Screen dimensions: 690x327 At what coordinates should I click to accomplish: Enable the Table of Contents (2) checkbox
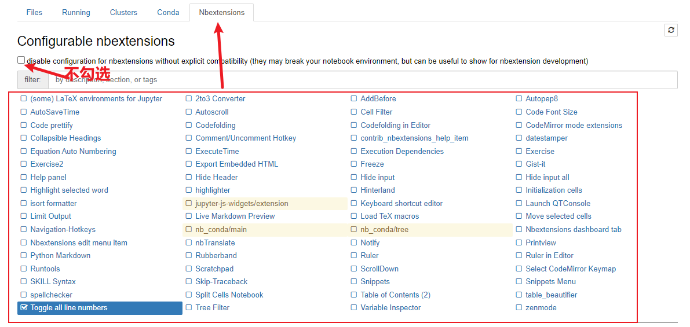(354, 295)
